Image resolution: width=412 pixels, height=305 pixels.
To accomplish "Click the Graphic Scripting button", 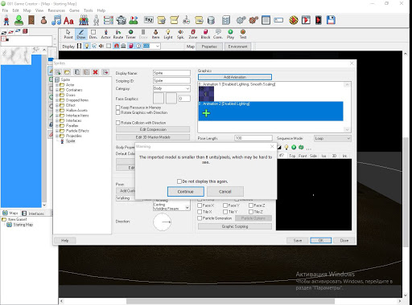I will pyautogui.click(x=235, y=226).
